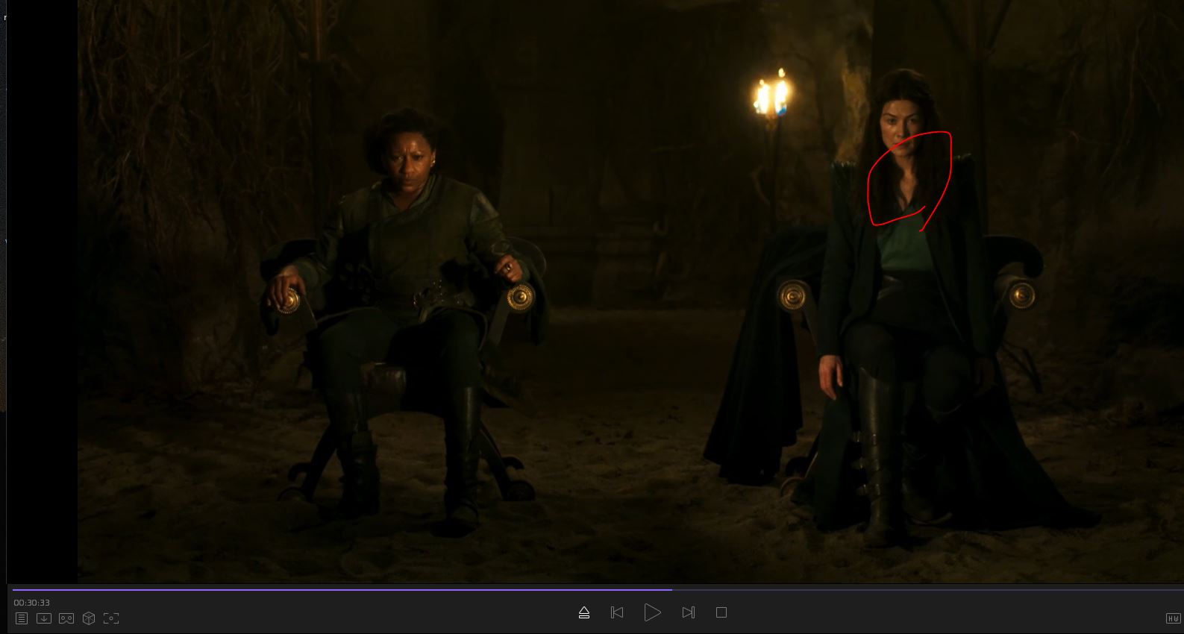1184x634 pixels.
Task: Seek forward on the unplayed gray progress bar
Action: click(925, 589)
